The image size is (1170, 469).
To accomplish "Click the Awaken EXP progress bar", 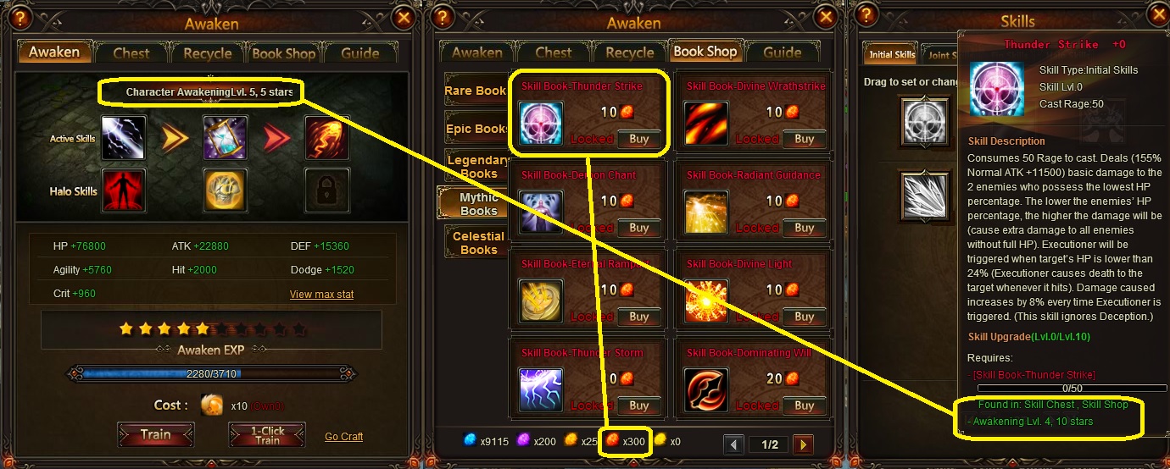I will 211,374.
